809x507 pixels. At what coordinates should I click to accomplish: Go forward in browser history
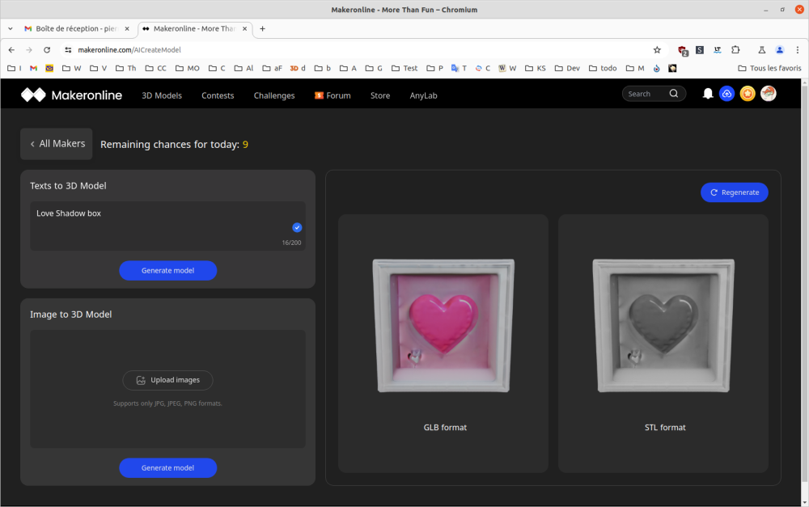pos(29,50)
